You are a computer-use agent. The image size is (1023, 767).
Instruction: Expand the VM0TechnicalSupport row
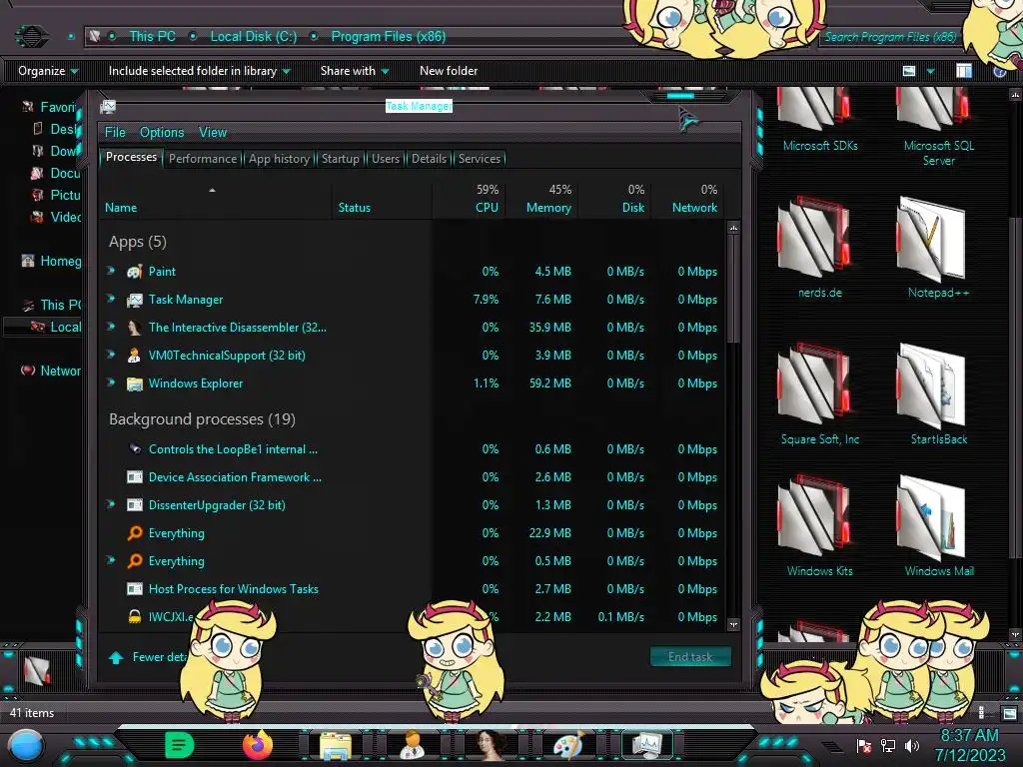click(111, 355)
